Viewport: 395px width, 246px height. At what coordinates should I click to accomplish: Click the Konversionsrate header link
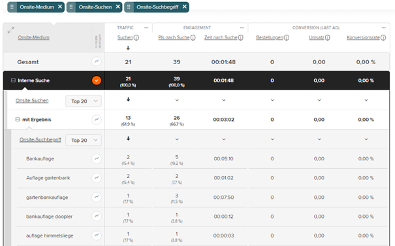363,38
